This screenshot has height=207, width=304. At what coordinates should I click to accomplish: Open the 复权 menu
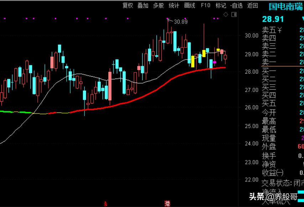click(128, 5)
